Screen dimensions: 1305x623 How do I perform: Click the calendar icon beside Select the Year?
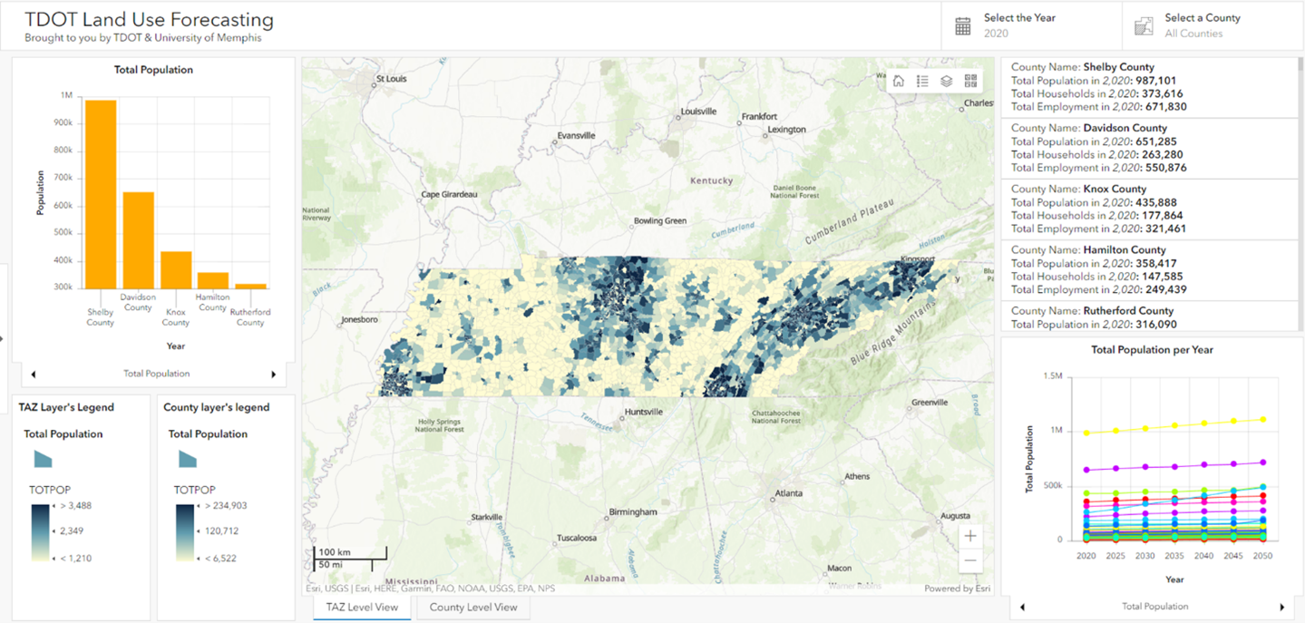tap(962, 26)
